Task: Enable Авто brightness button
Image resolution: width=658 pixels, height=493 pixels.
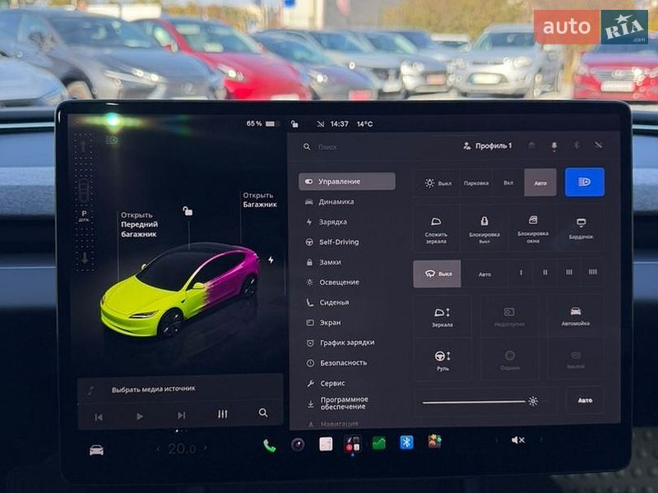Action: click(x=584, y=400)
